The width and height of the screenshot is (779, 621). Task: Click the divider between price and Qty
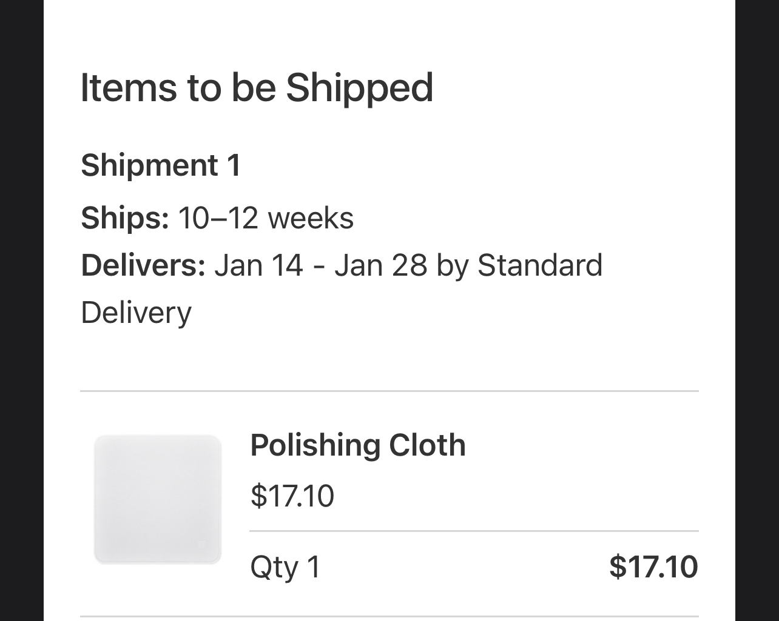(473, 531)
